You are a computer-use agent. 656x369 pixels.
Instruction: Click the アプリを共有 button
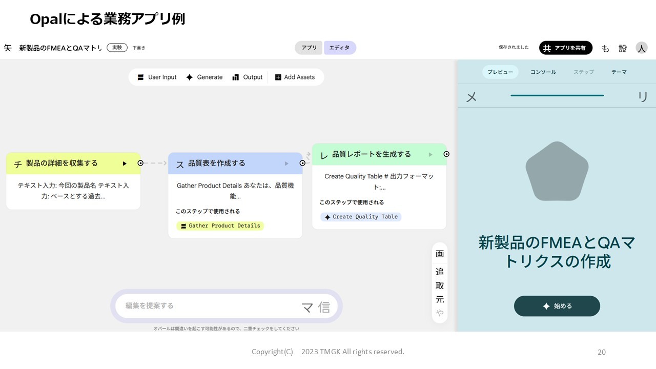(565, 48)
